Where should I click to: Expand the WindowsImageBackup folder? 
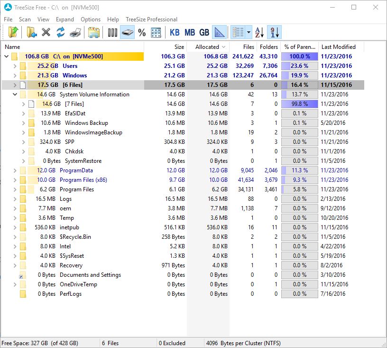coord(23,132)
